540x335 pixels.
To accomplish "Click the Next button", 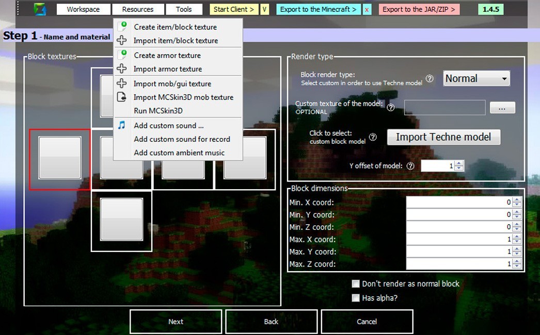I will (x=176, y=321).
